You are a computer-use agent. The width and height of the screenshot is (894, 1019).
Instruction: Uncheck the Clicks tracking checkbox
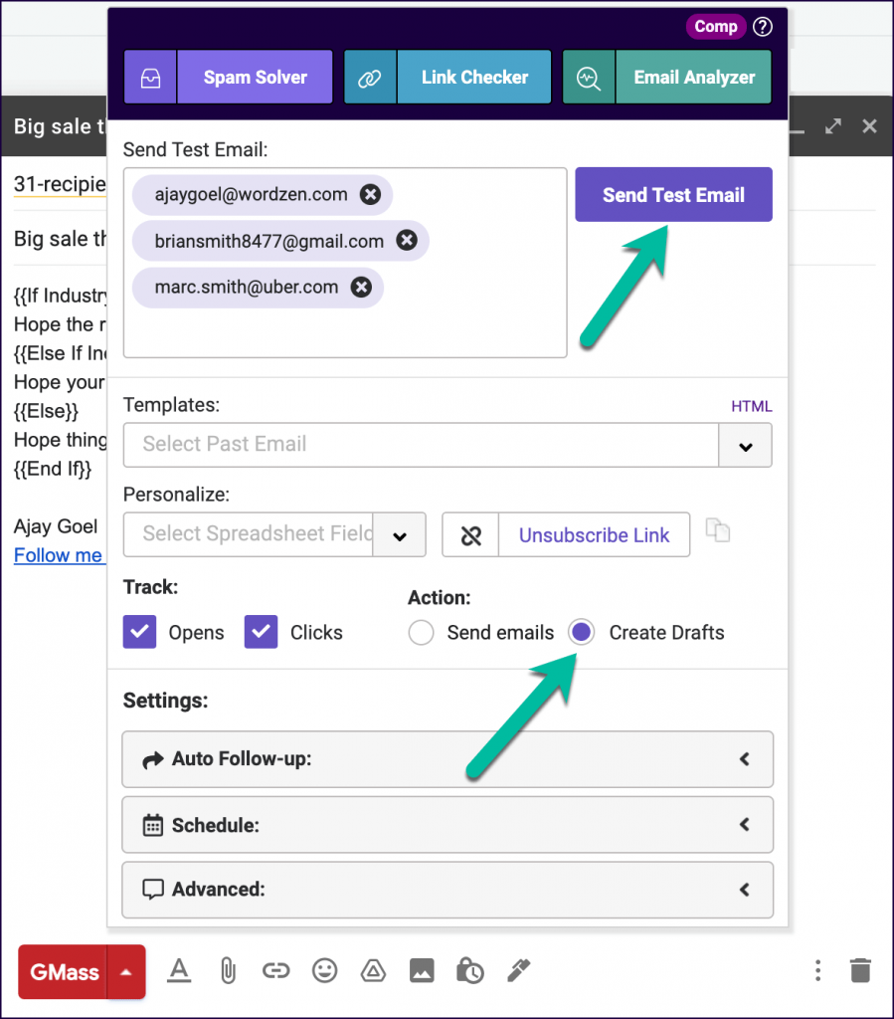(261, 632)
